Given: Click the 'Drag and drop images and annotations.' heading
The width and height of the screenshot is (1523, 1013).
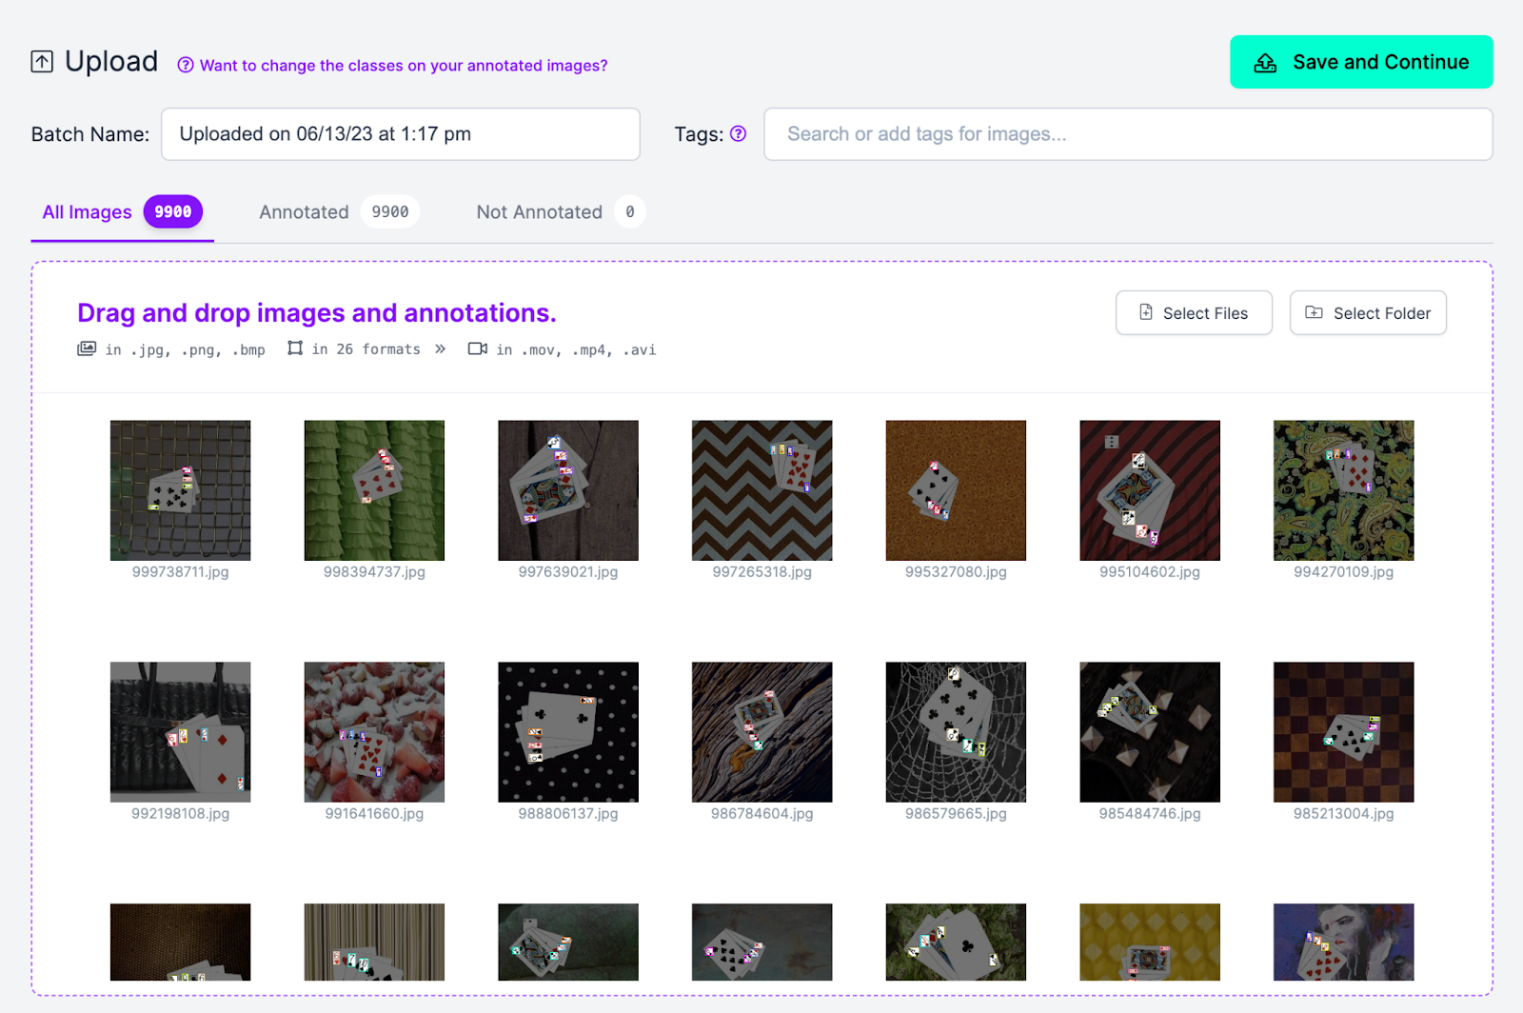Looking at the screenshot, I should [317, 313].
